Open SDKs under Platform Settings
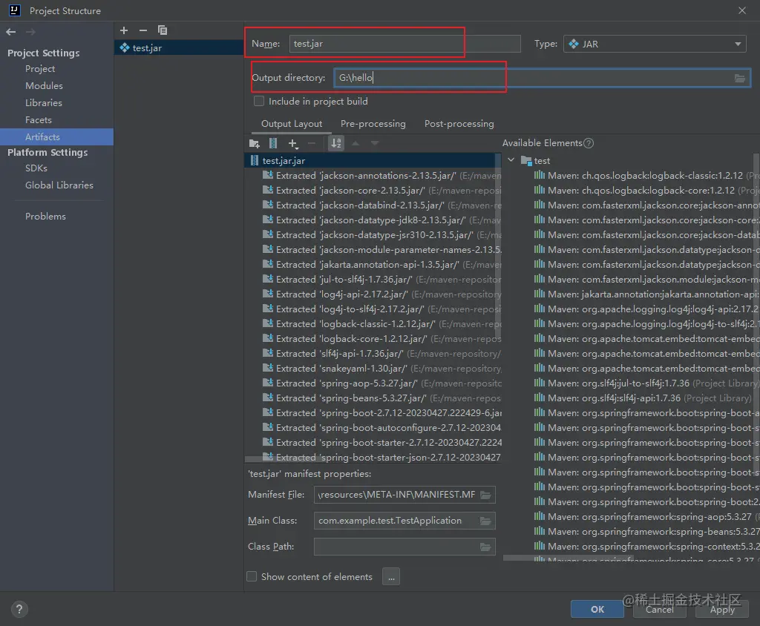This screenshot has width=760, height=626. (36, 168)
